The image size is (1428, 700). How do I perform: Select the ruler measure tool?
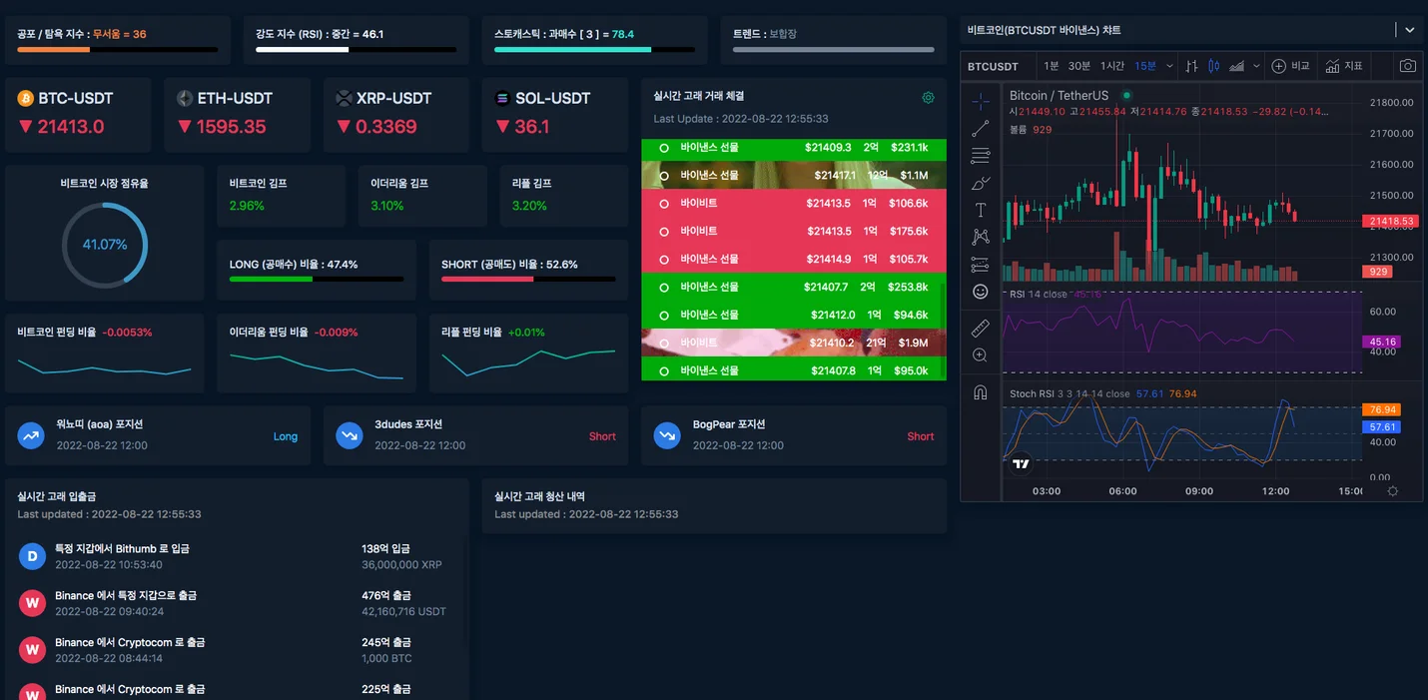point(980,329)
